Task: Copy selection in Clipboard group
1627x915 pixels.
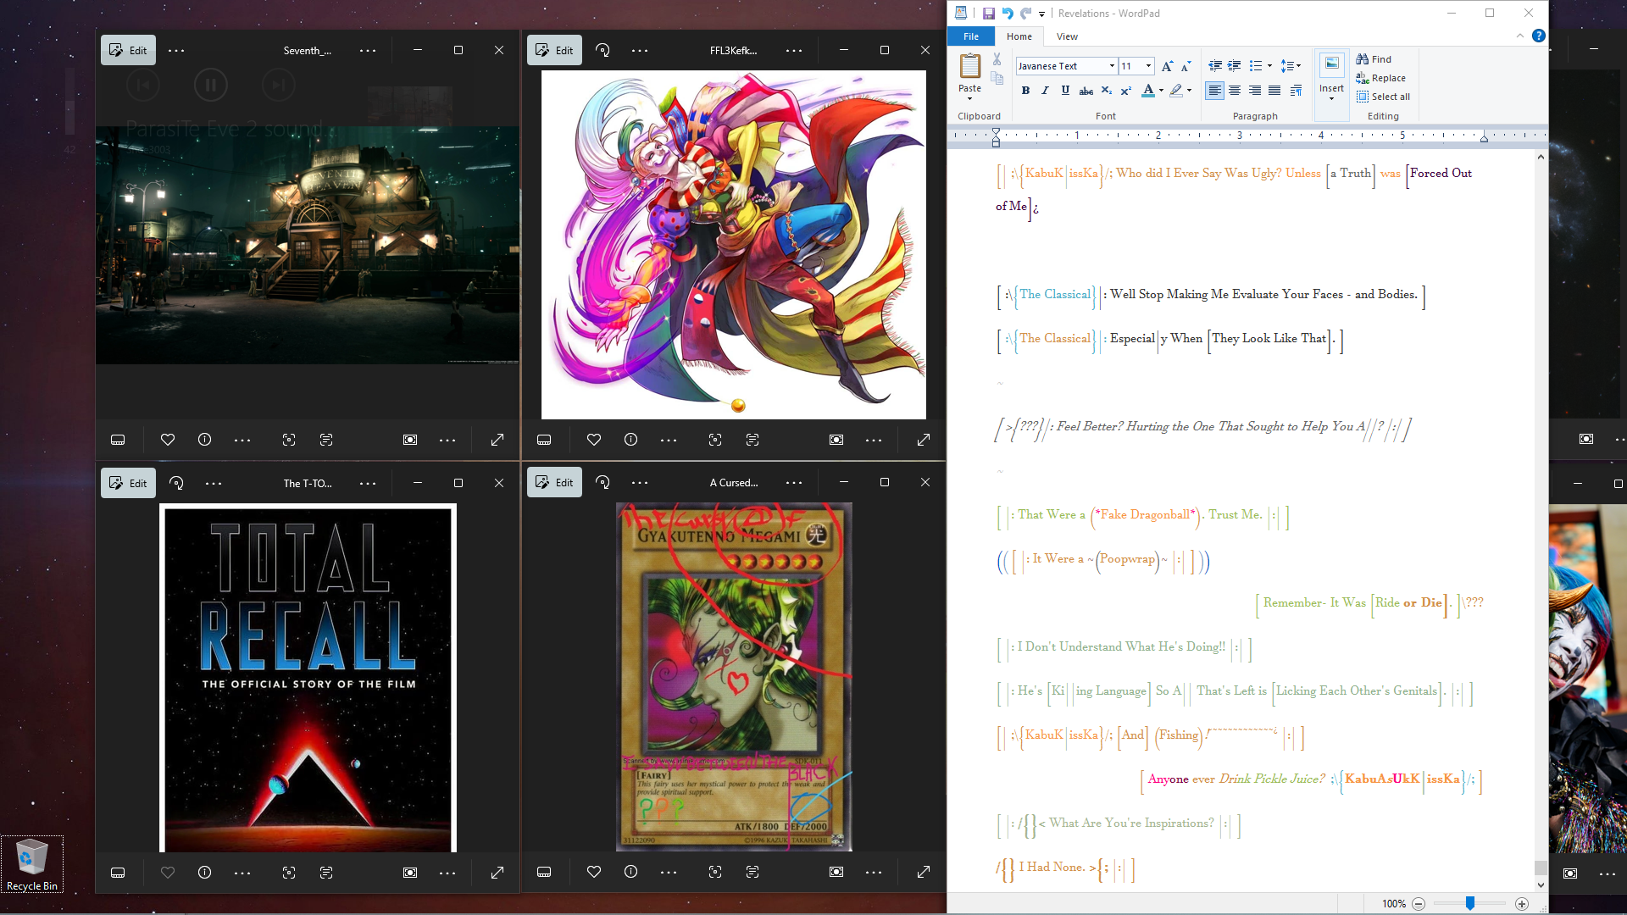Action: coord(997,79)
